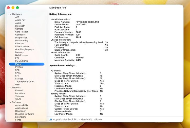The width and height of the screenshot is (190, 128).
Task: Click the Battery Information heading
Action: 61,14
